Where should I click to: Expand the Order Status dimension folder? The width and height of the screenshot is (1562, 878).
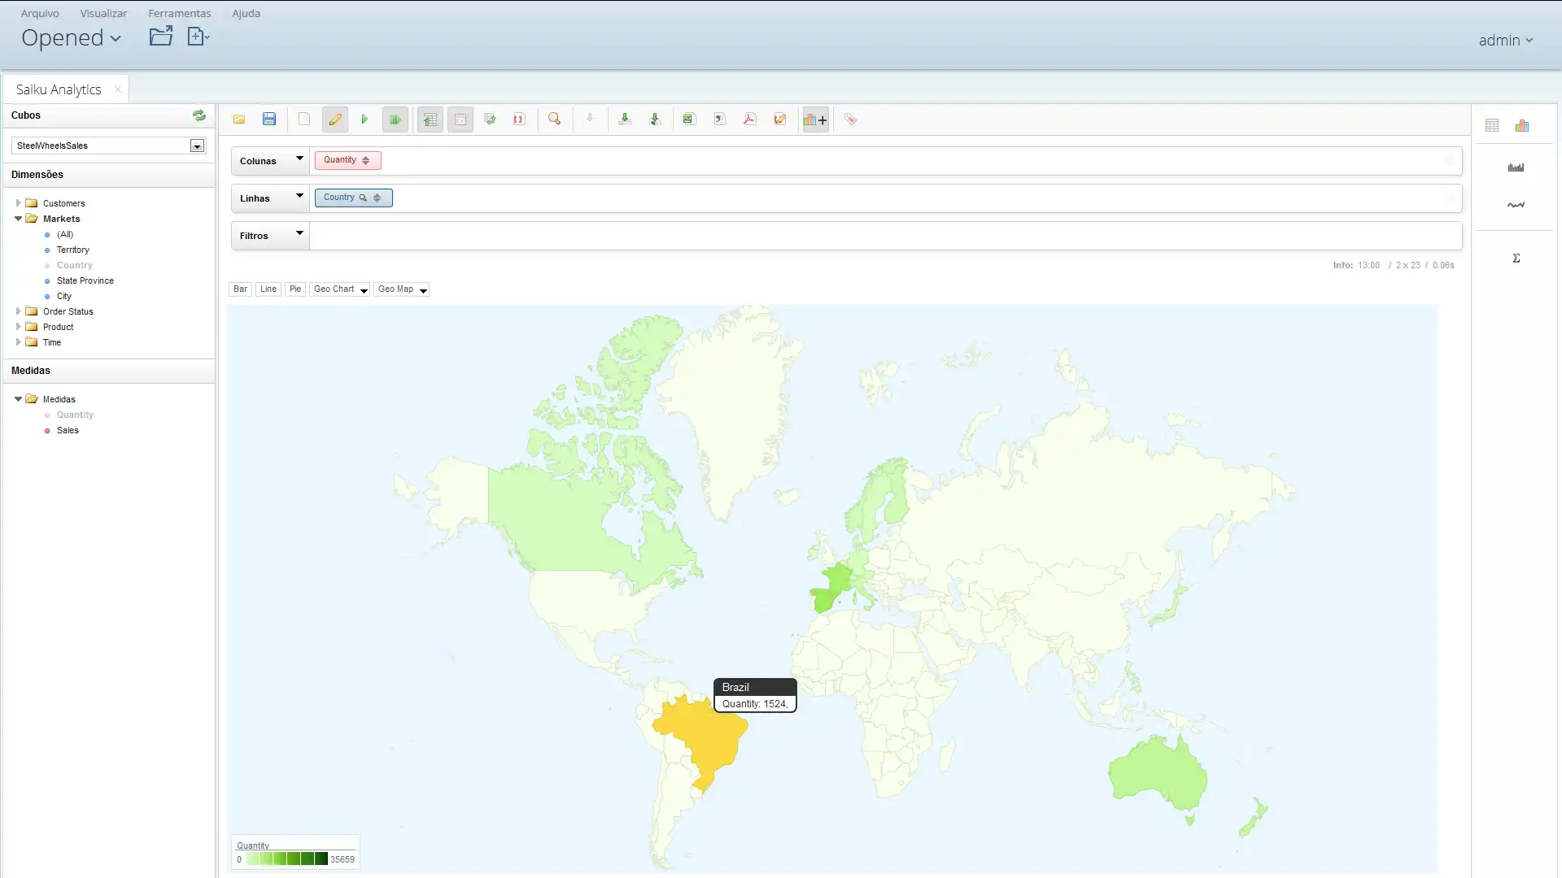pyautogui.click(x=18, y=311)
